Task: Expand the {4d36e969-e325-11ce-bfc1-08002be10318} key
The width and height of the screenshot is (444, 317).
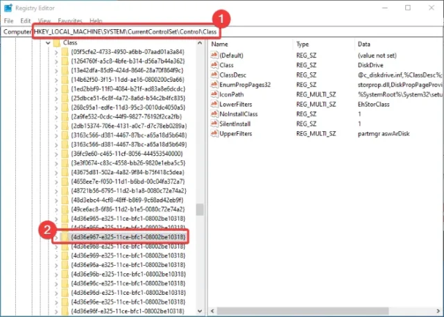Action: click(56, 256)
